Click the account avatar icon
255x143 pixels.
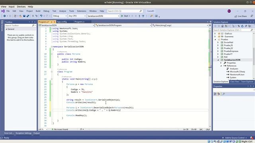click(229, 11)
